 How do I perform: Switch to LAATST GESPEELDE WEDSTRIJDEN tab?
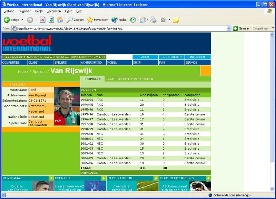(129, 79)
